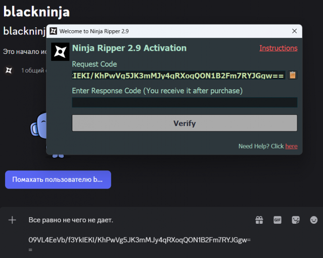Copy request code with clipboard icon

tap(293, 75)
